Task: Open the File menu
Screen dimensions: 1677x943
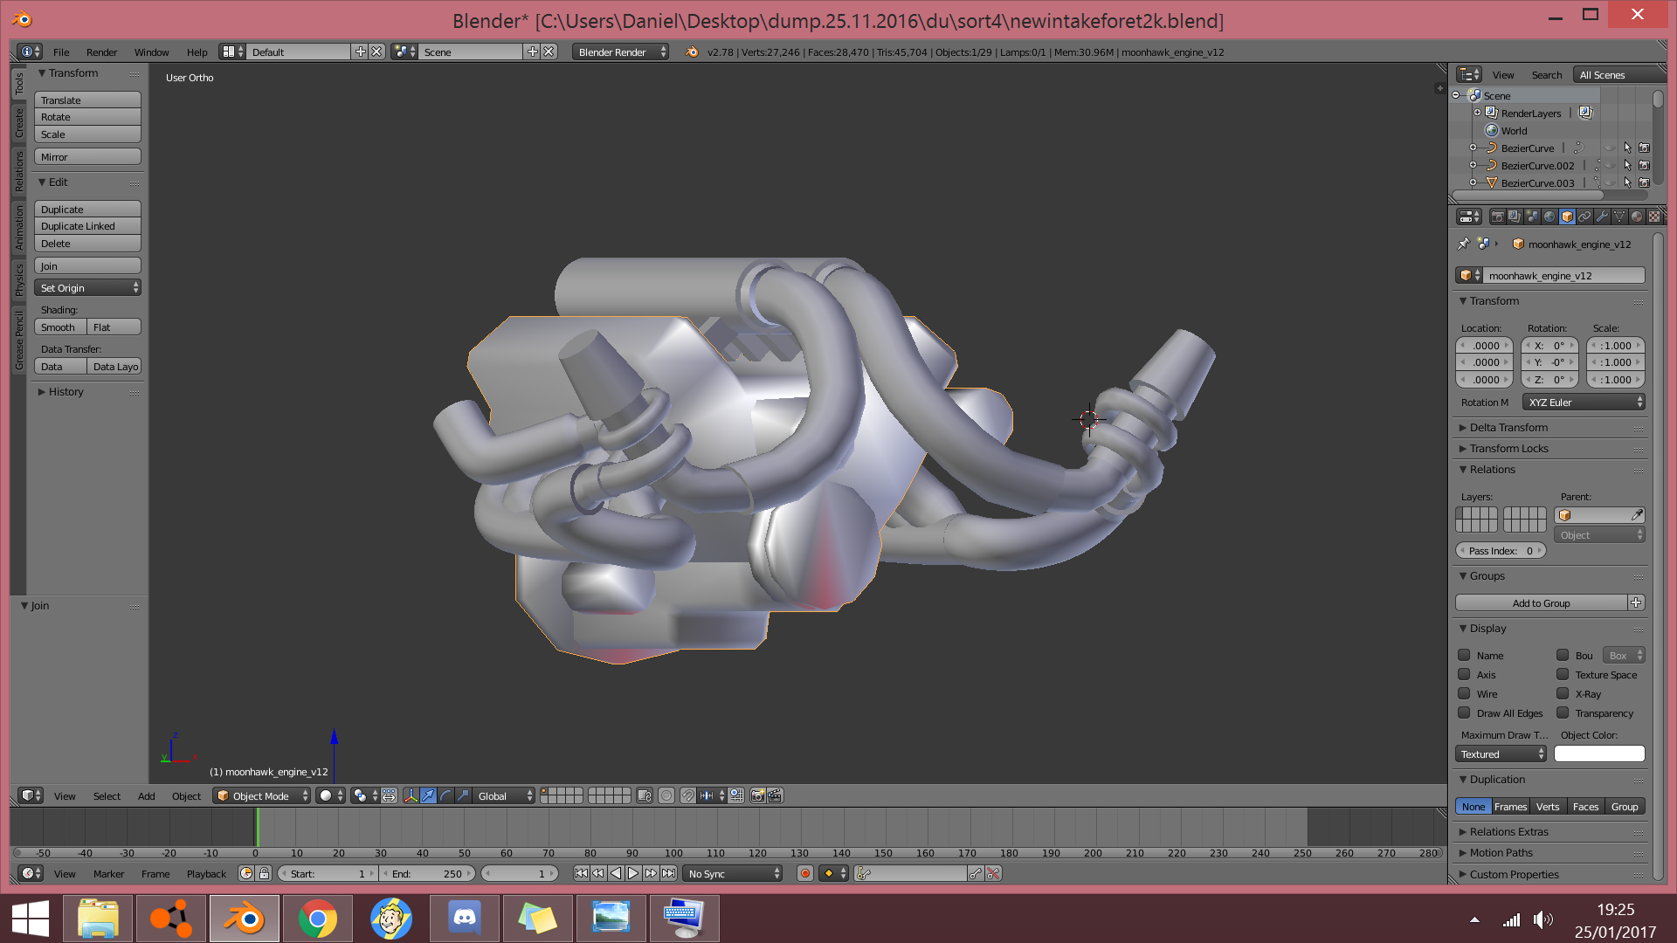Action: [61, 52]
